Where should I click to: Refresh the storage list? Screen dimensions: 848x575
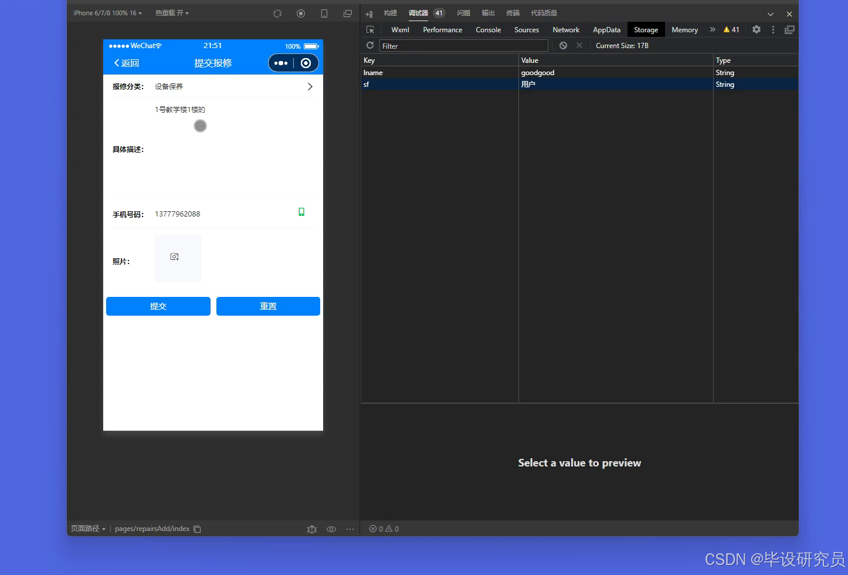pos(370,45)
